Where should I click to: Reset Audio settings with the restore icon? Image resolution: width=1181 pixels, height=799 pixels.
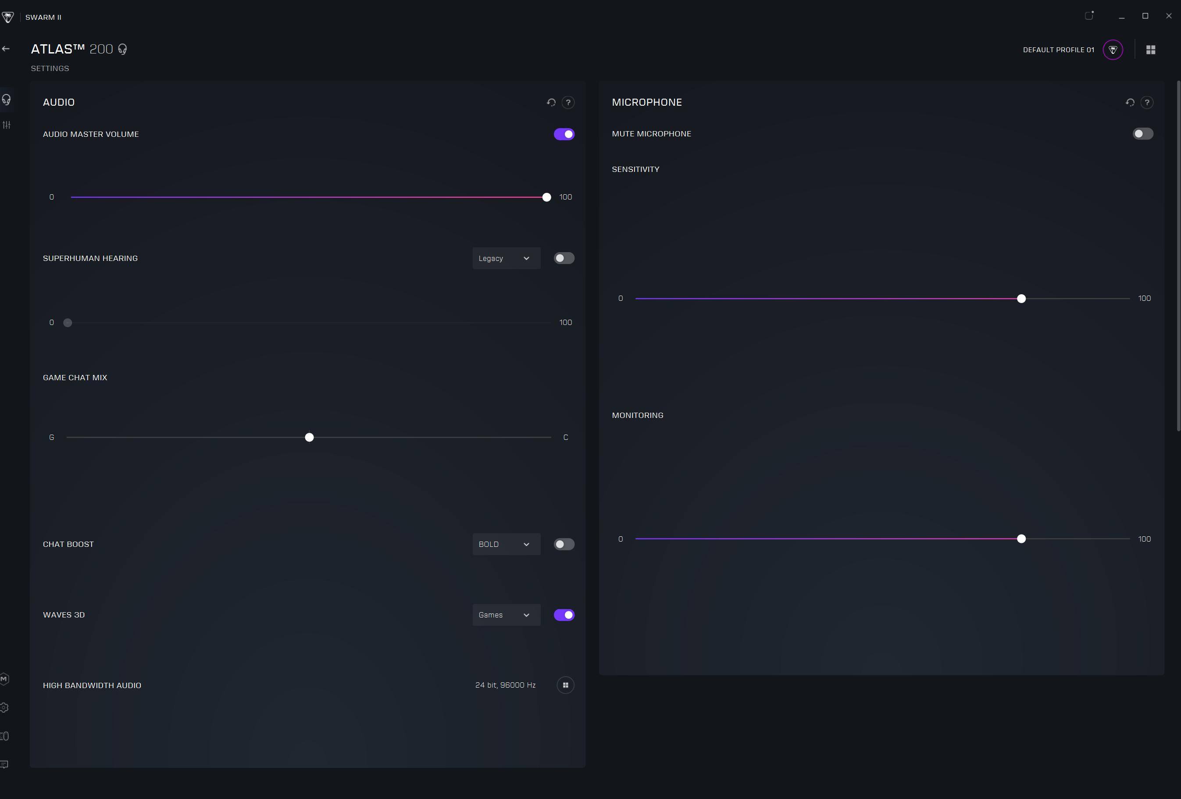point(551,102)
